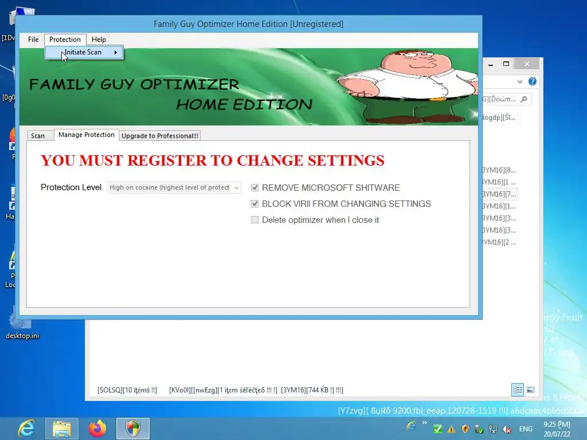Click the small Internet Explorer toolbar icon
Image resolution: width=587 pixels, height=440 pixels.
[x=410, y=426]
